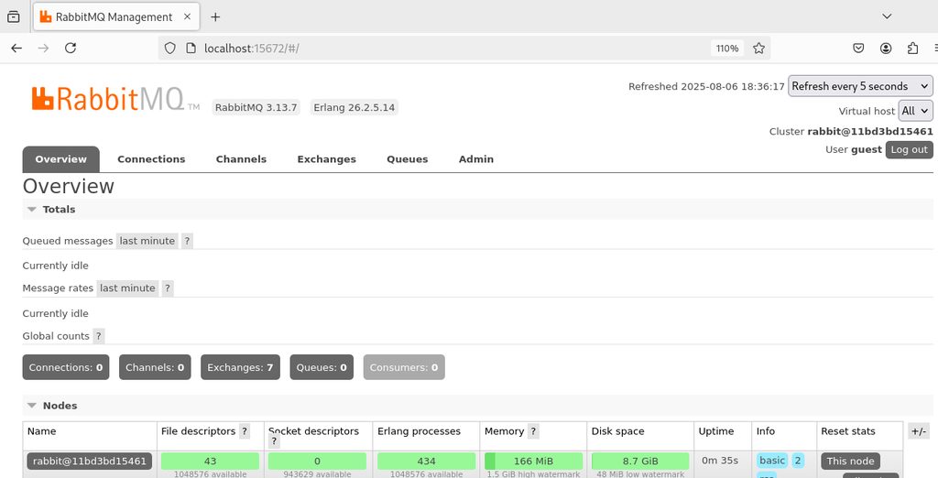The height and width of the screenshot is (478, 938).
Task: Open Exchanges: 7 count button
Action: pyautogui.click(x=241, y=367)
